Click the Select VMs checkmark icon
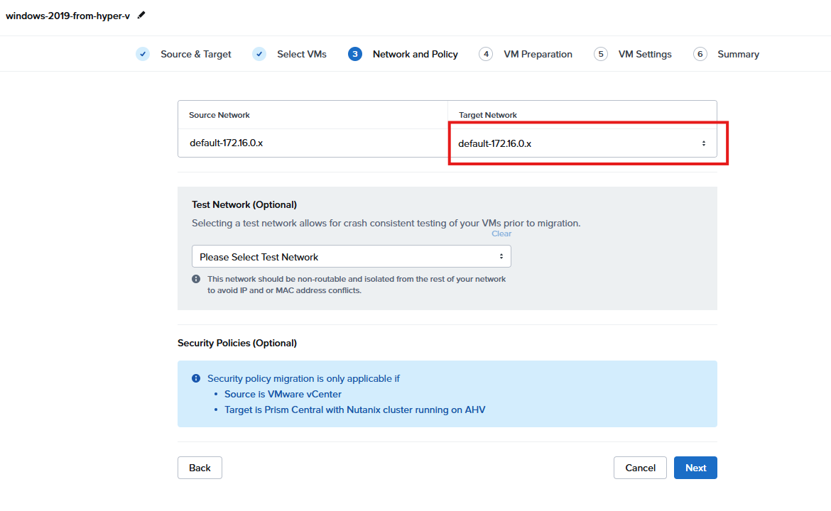The height and width of the screenshot is (511, 831). (x=259, y=54)
